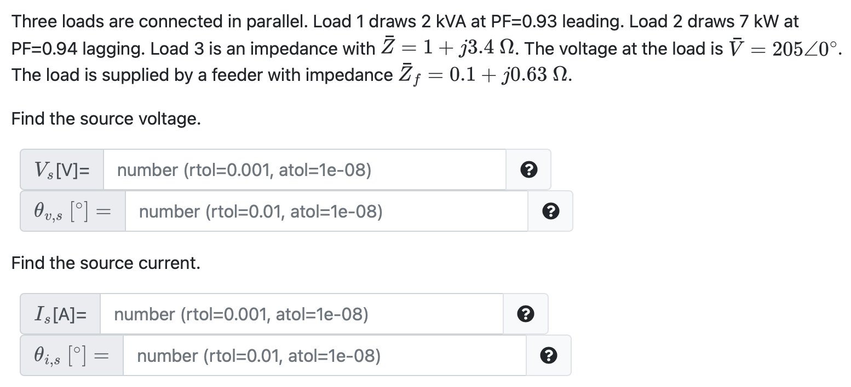The width and height of the screenshot is (851, 387).
Task: Select the Vs[V] field label
Action: pos(61,169)
